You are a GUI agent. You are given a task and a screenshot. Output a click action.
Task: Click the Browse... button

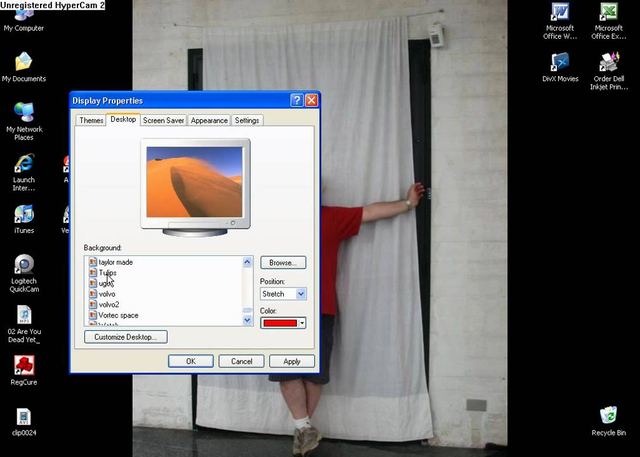pyautogui.click(x=283, y=263)
